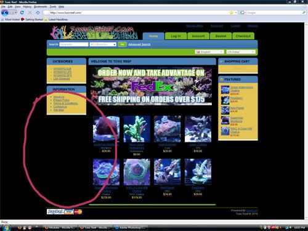The width and height of the screenshot is (308, 231).
Task: Click the FedEx free shipping banner
Action: click(152, 86)
